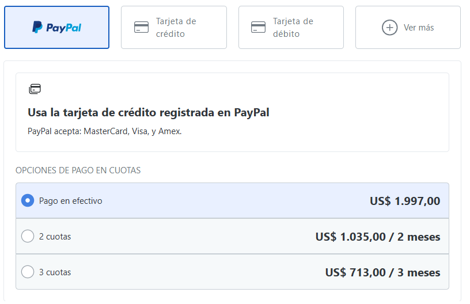Viewport: 470px width, 304px height.
Task: Switch to the PayPal payment tab
Action: [x=56, y=27]
